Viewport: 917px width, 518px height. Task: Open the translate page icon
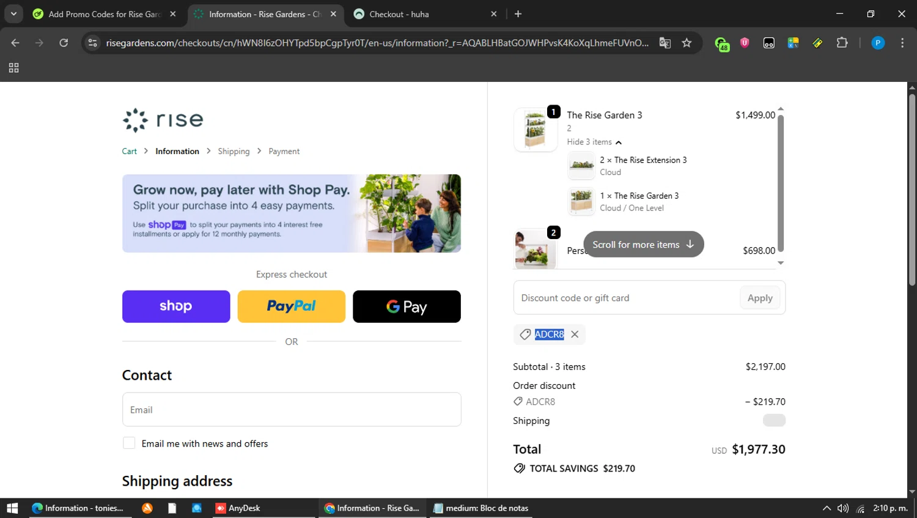click(665, 43)
